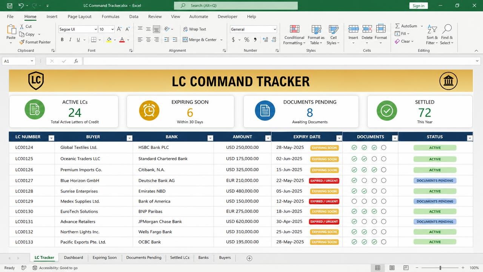Click the Save icon in title bar
483x272 pixels.
click(x=9, y=6)
